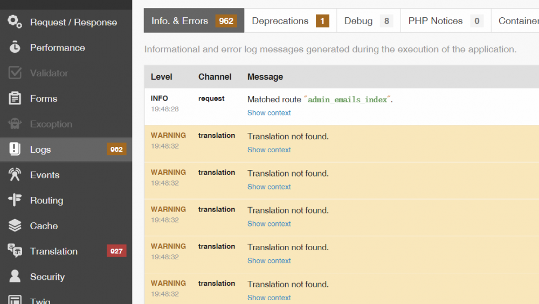
Task: Switch to the PHP Notices tab
Action: tap(446, 20)
